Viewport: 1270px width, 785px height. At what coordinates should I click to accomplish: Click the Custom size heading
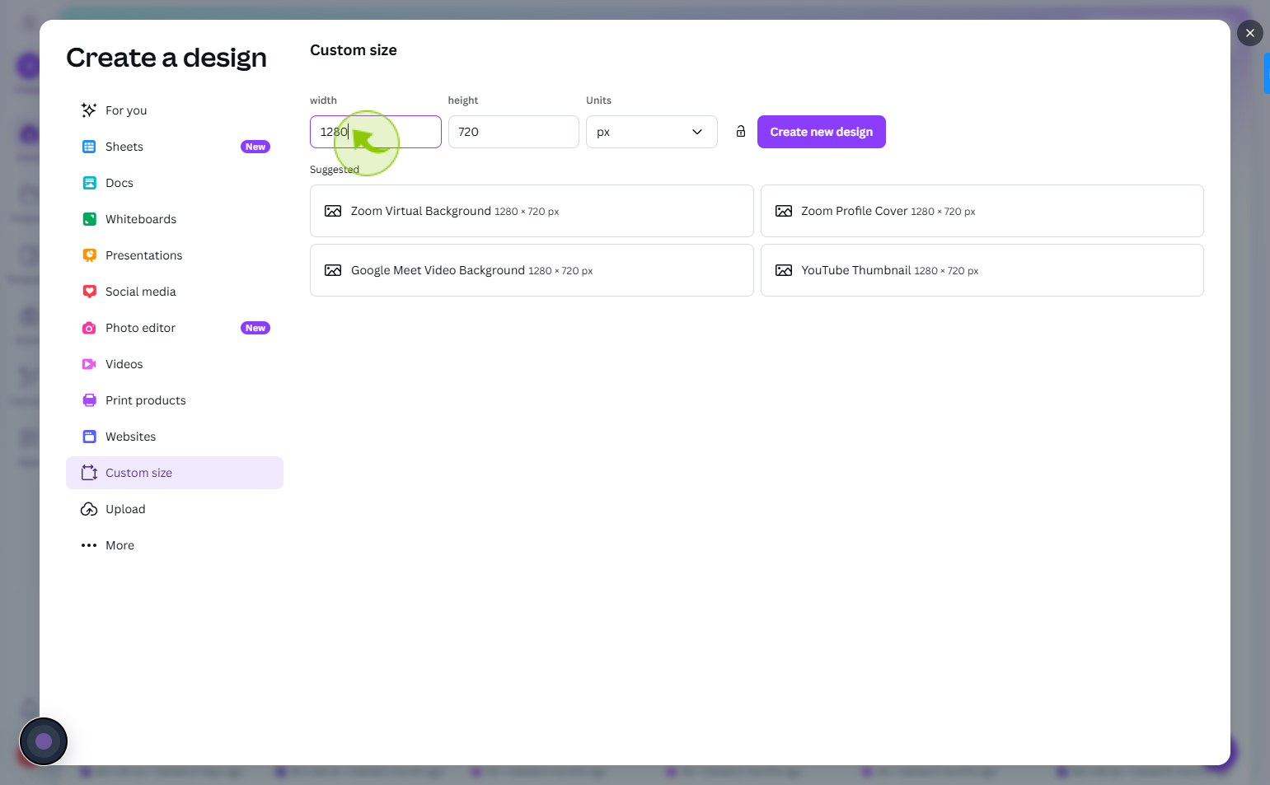pos(354,50)
